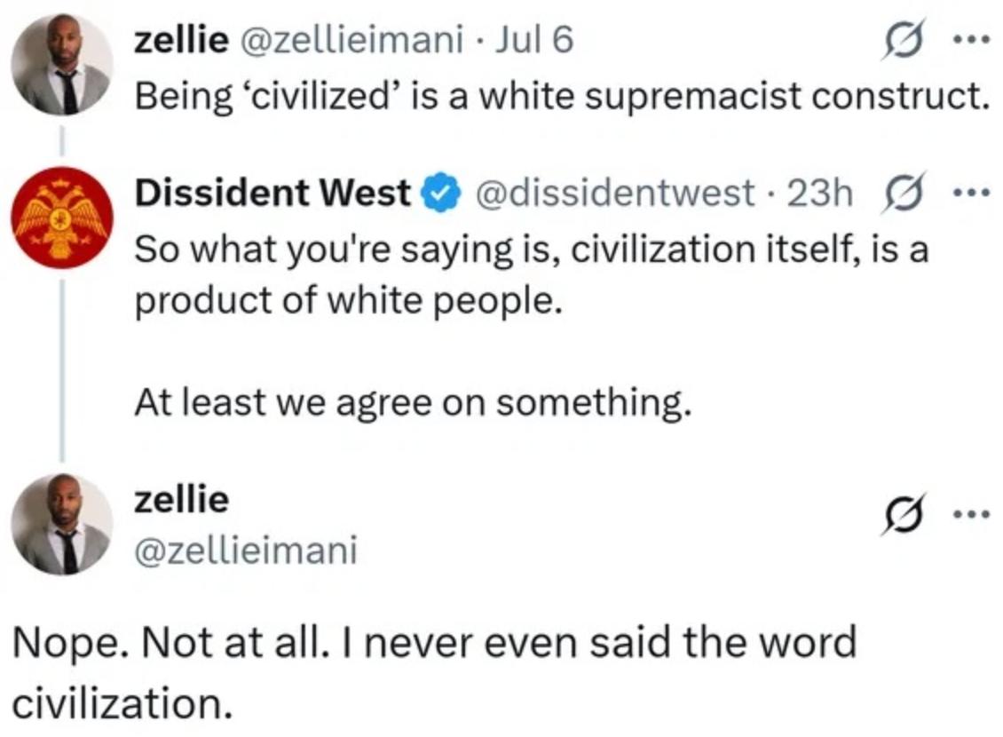The width and height of the screenshot is (1003, 737).
Task: Open the @zellieimani handle under the final reply name
Action: tap(245, 551)
